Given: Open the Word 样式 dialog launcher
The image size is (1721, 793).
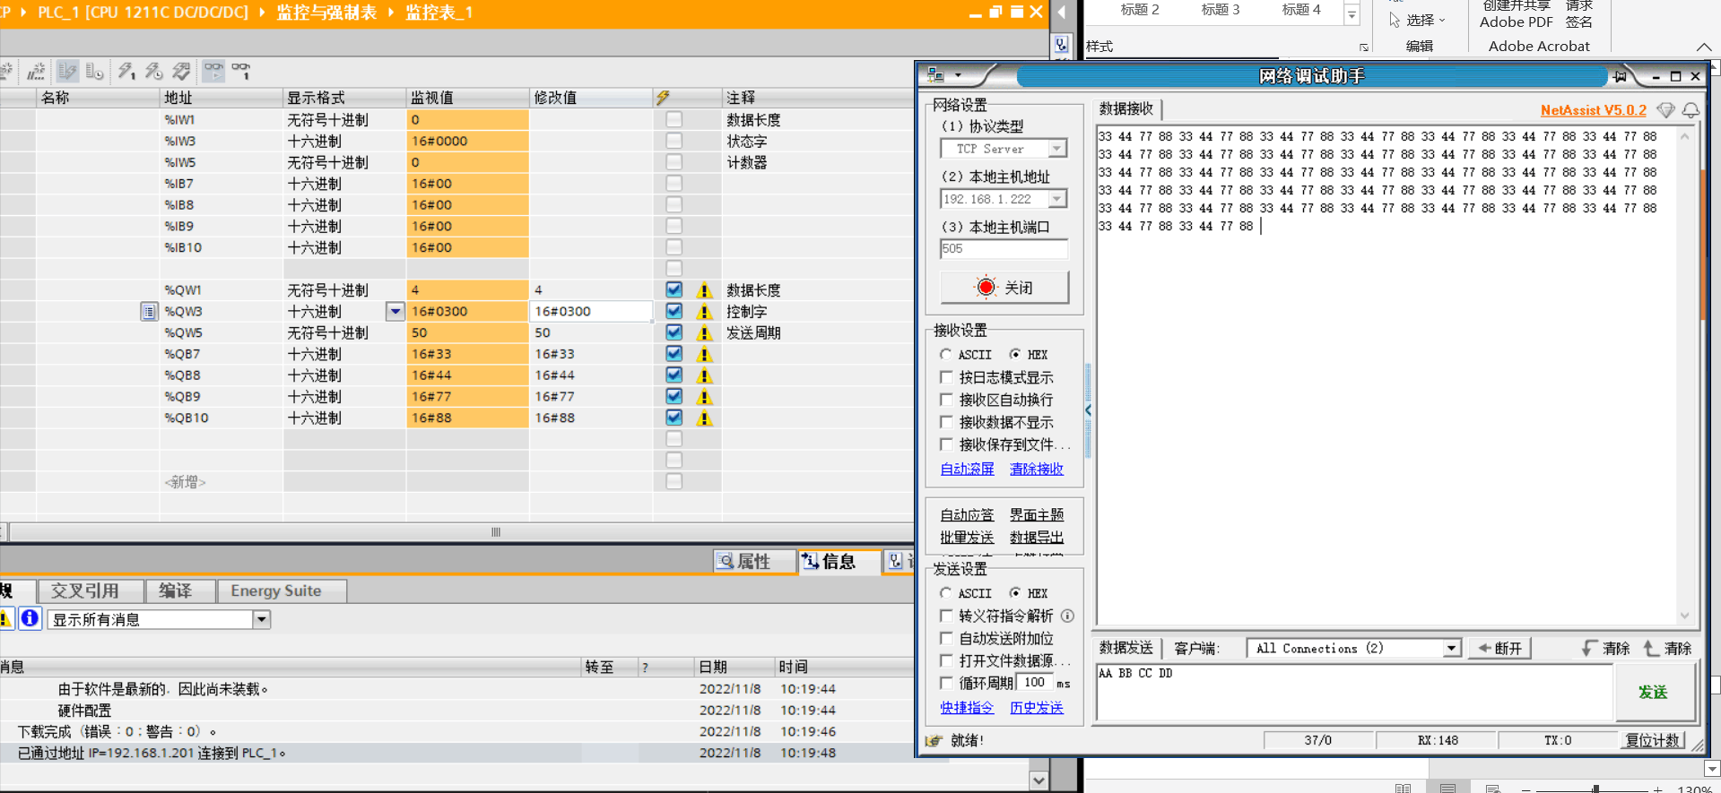Looking at the screenshot, I should (1363, 47).
